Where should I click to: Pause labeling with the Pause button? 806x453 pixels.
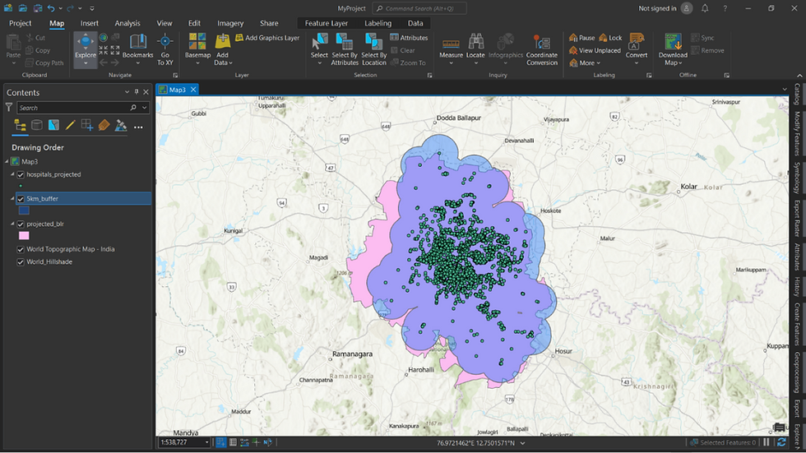tap(582, 38)
